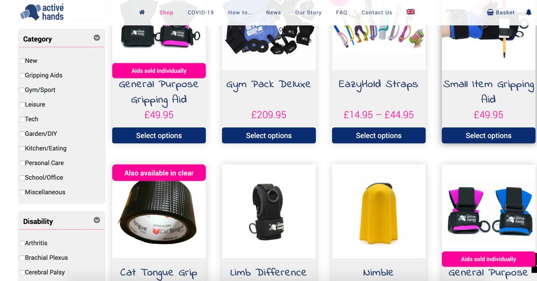Enable the Kitchen/Eating category filter
The width and height of the screenshot is (537, 281).
pyautogui.click(x=22, y=148)
